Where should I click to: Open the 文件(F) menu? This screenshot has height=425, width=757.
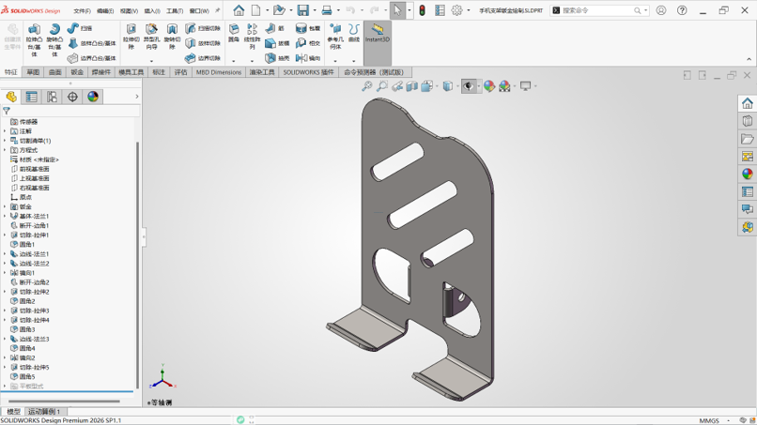click(x=82, y=10)
